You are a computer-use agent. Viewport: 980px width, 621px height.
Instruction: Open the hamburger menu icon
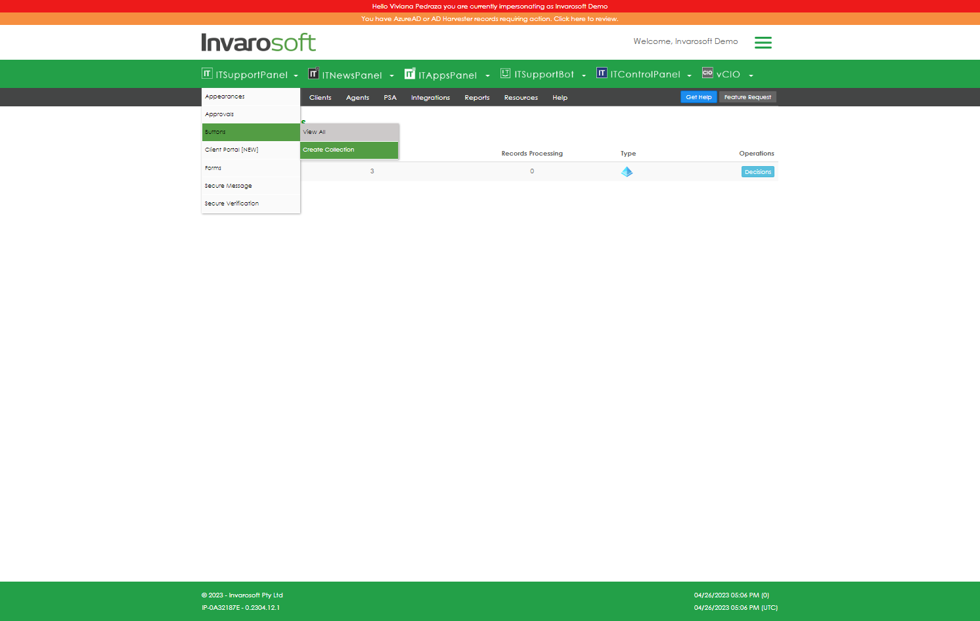pos(763,43)
